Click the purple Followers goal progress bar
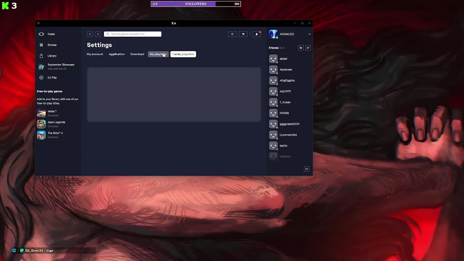This screenshot has width=464, height=261. 196,4
